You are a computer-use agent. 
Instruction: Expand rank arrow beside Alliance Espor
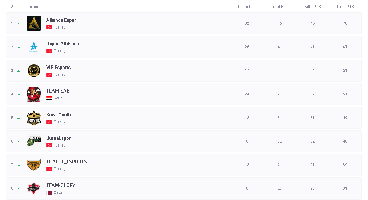coord(19,24)
